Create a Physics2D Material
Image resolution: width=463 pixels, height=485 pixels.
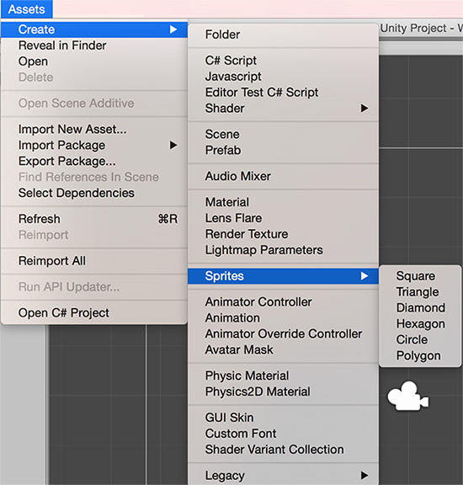click(283, 392)
